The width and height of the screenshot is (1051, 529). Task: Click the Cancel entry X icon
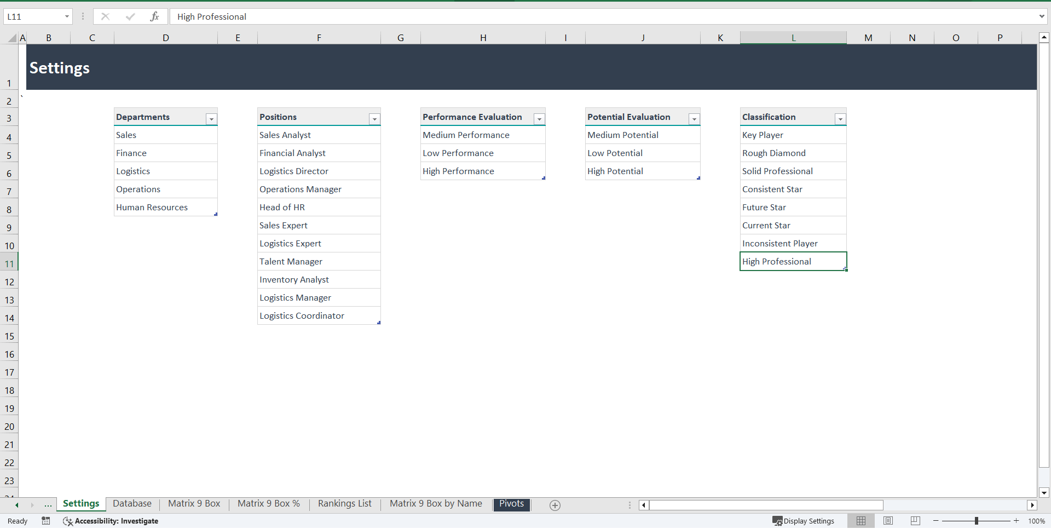point(105,16)
